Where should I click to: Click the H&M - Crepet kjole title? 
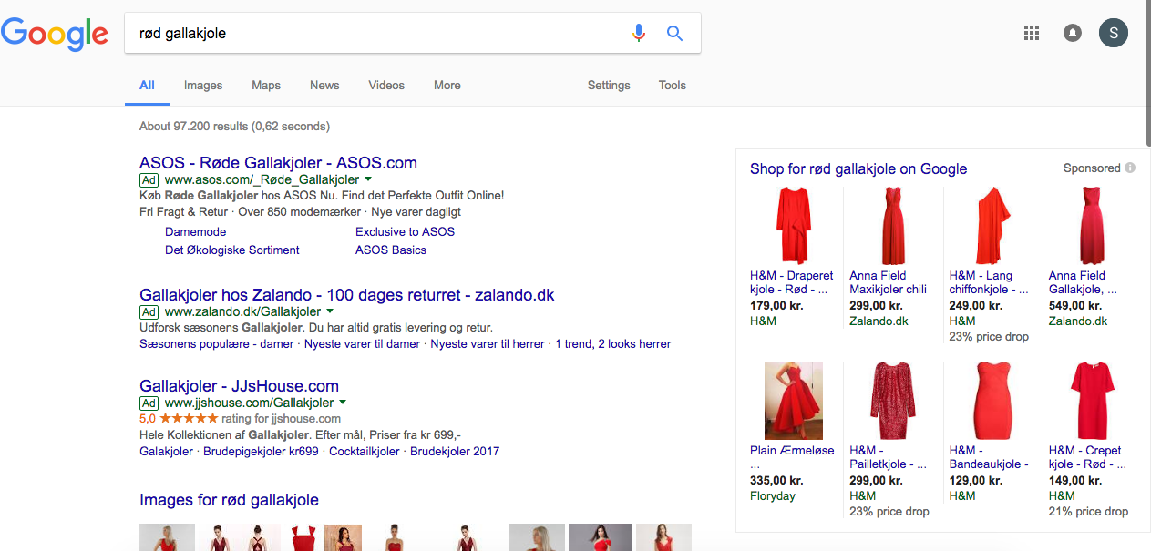point(1088,457)
